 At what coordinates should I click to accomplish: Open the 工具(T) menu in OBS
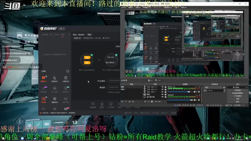point(176,7)
